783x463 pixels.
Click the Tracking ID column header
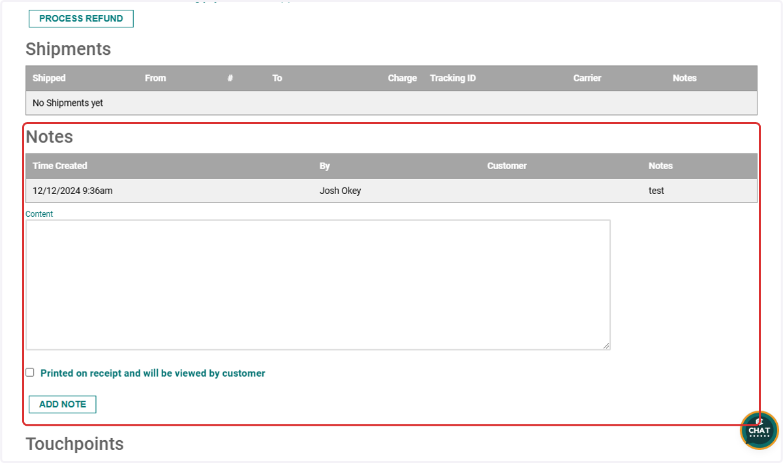click(x=453, y=78)
